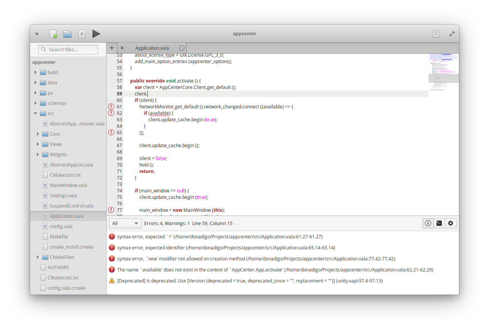
Task: Expand the data folder
Action: tap(35, 82)
